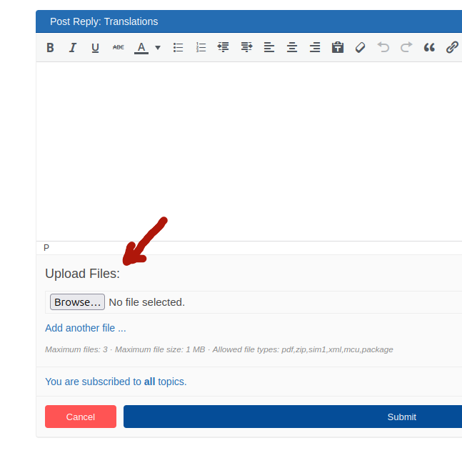Click the paste as text clipboard icon
462x453 pixels.
click(x=338, y=48)
